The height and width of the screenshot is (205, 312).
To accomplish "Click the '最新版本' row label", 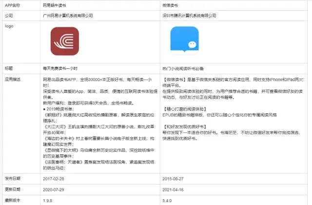I will (13, 200).
